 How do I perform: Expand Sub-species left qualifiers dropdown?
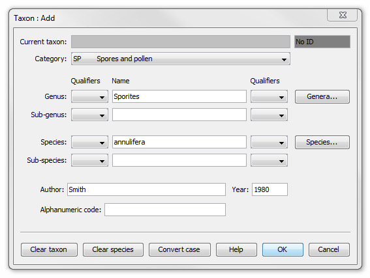89,161
